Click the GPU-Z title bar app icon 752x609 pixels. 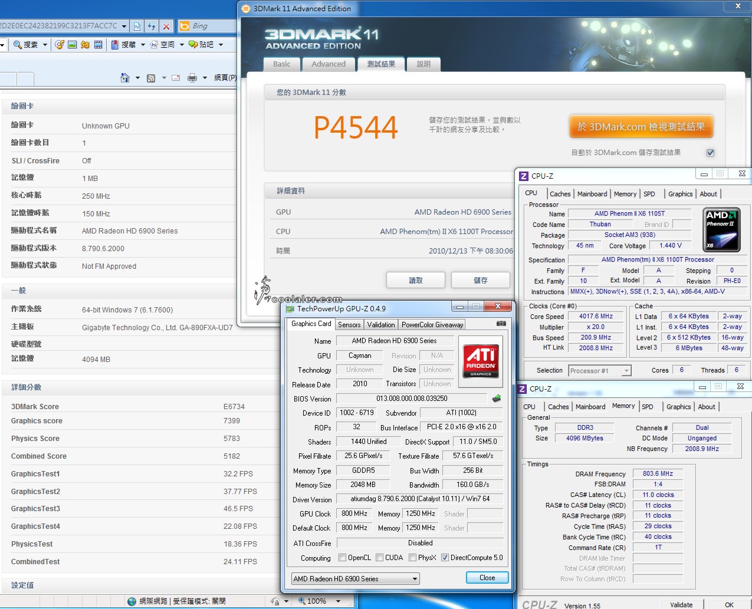pos(290,308)
